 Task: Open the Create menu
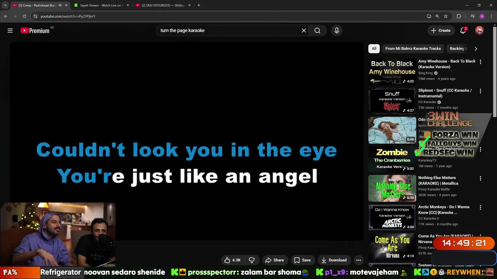click(441, 31)
